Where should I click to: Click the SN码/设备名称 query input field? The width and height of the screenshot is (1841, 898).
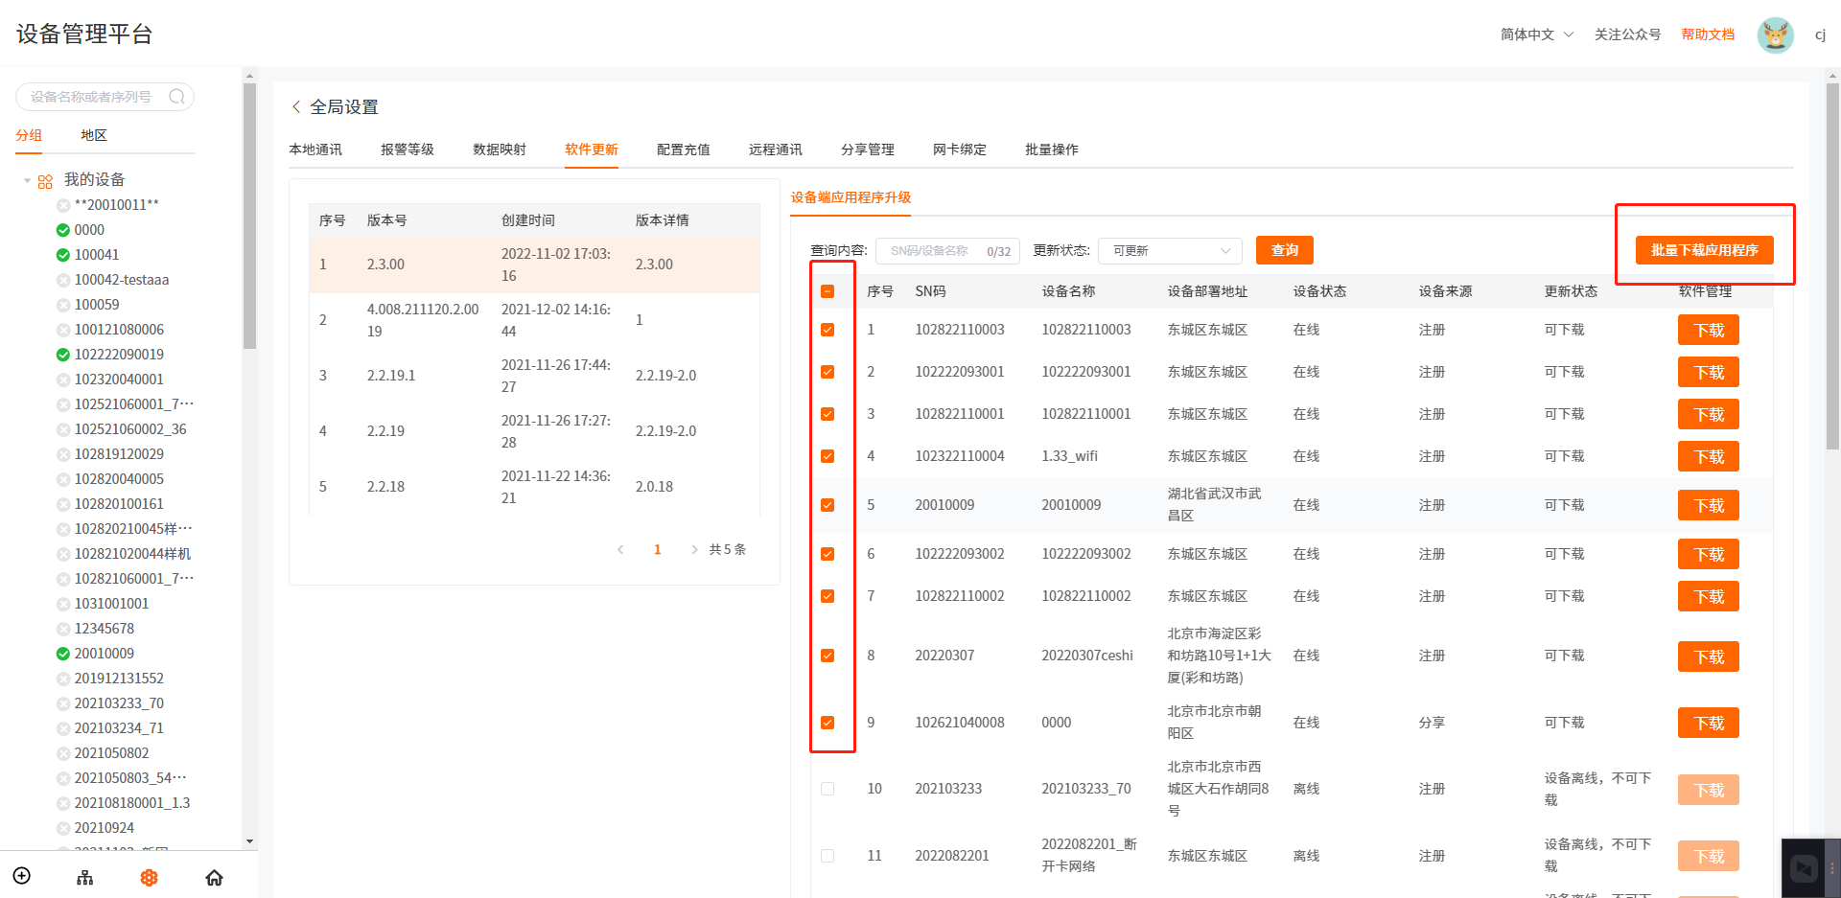click(x=947, y=251)
